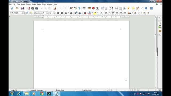Open the New document dropdown arrow
The height and width of the screenshot is (96, 171).
tap(14, 8)
